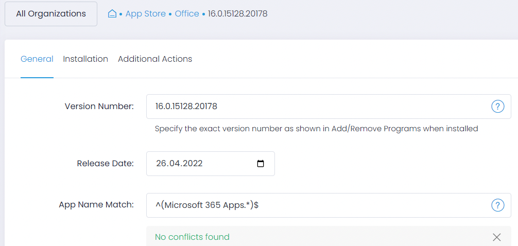Click into the Version Number text field
The image size is (518, 246).
click(329, 107)
